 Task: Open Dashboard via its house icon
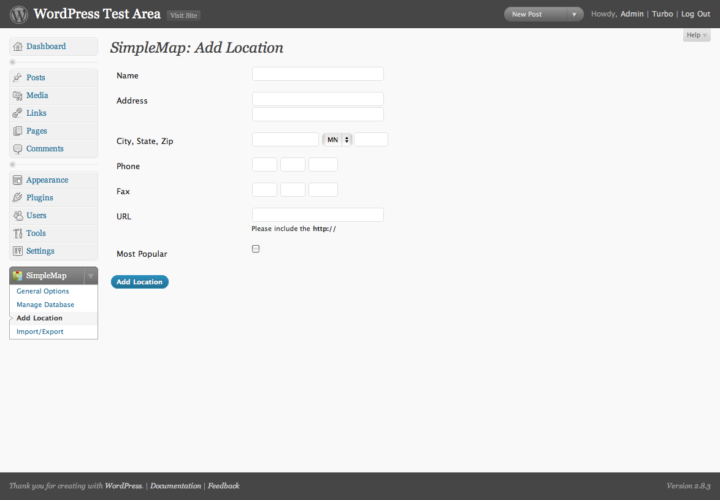(x=17, y=47)
